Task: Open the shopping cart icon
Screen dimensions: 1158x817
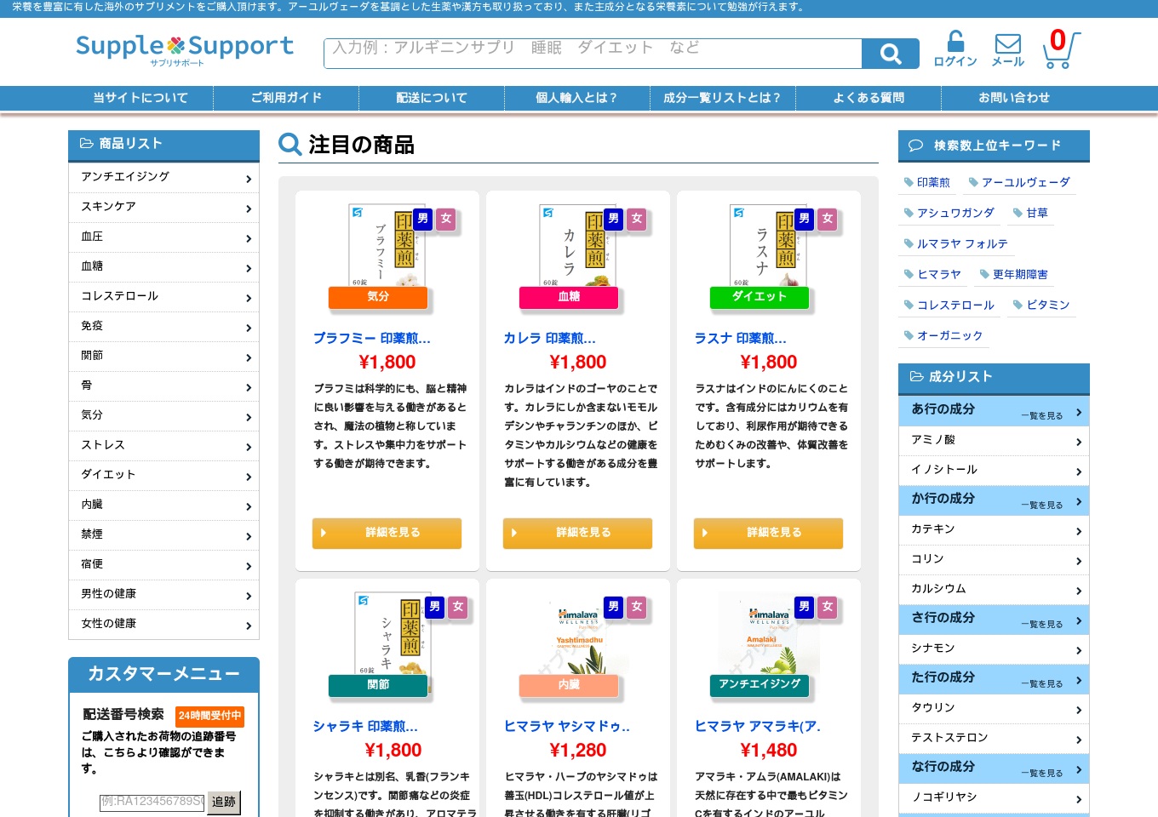Action: click(1061, 49)
